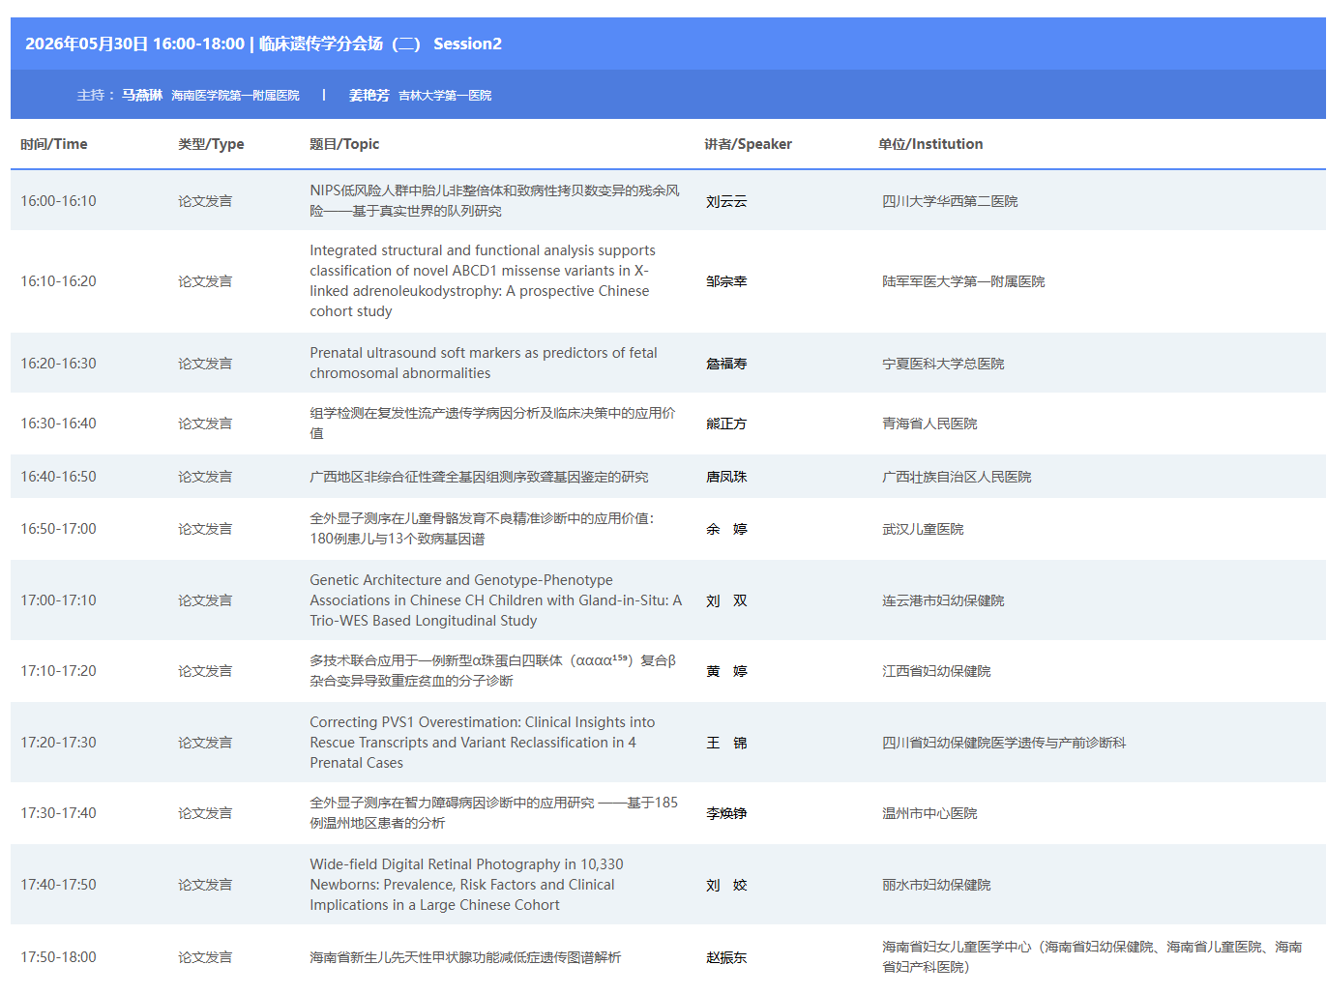Select the 16:10-16:20 time cell
This screenshot has width=1327, height=994.
point(59,281)
